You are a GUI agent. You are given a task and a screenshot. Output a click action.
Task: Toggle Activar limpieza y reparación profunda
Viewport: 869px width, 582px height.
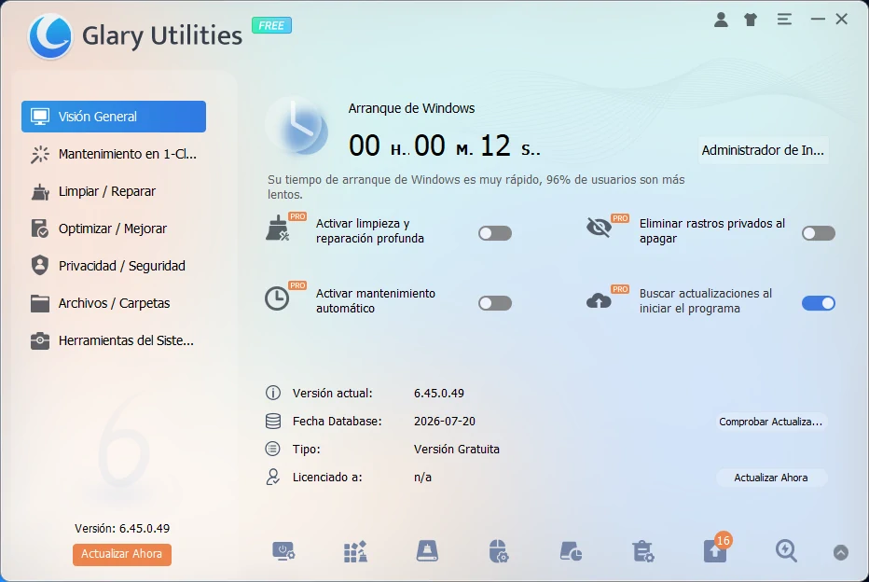495,233
